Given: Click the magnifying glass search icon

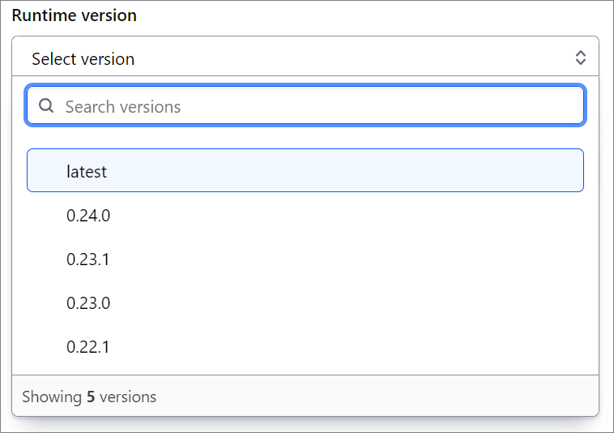Looking at the screenshot, I should pos(46,105).
